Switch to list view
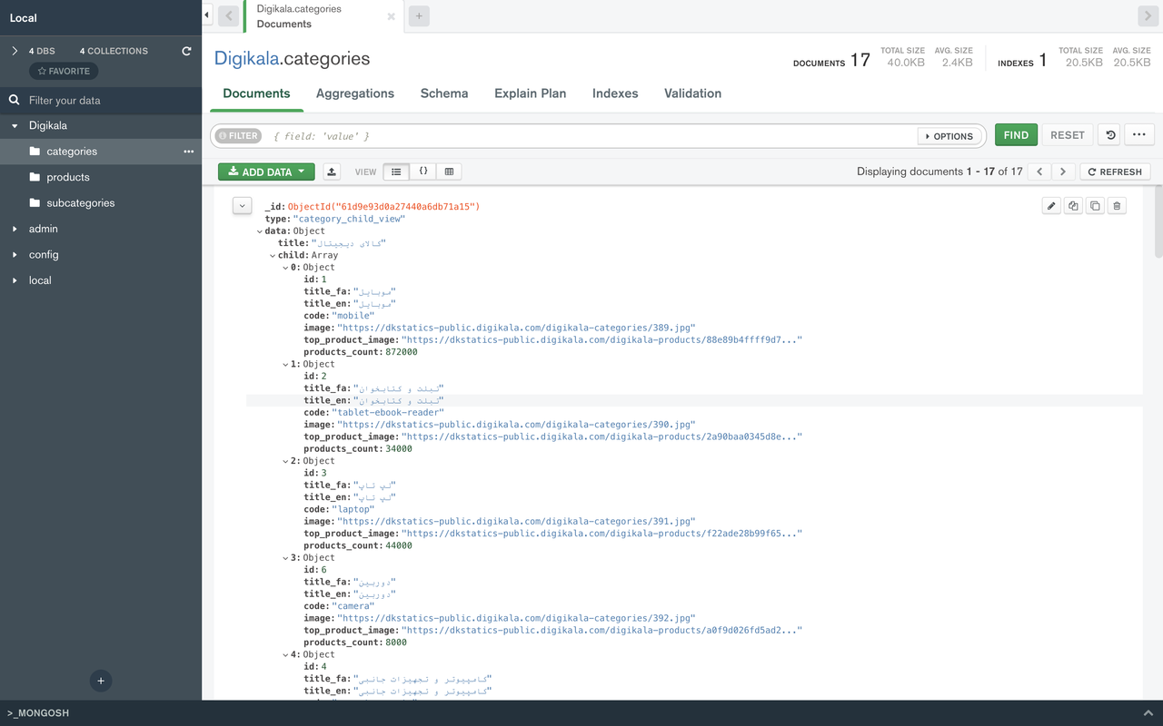 tap(396, 172)
